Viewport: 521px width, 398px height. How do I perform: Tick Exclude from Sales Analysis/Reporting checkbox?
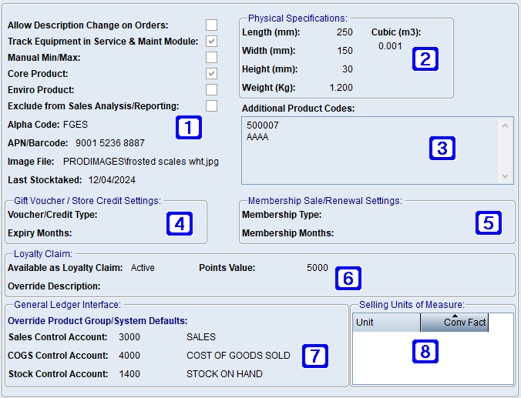coord(211,106)
